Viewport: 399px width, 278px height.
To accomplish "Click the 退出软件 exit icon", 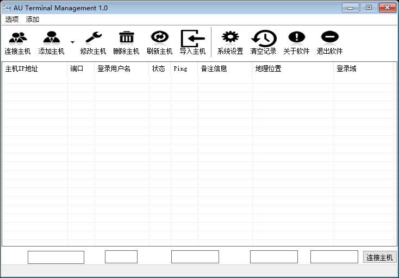I will pos(329,37).
